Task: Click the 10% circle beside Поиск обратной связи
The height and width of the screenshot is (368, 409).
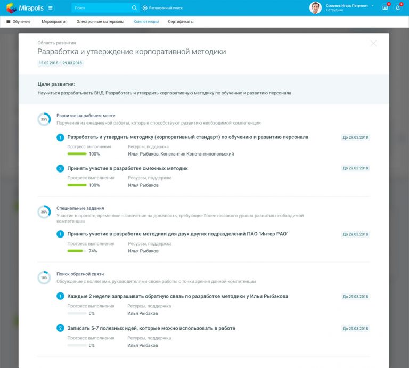Action: click(44, 277)
